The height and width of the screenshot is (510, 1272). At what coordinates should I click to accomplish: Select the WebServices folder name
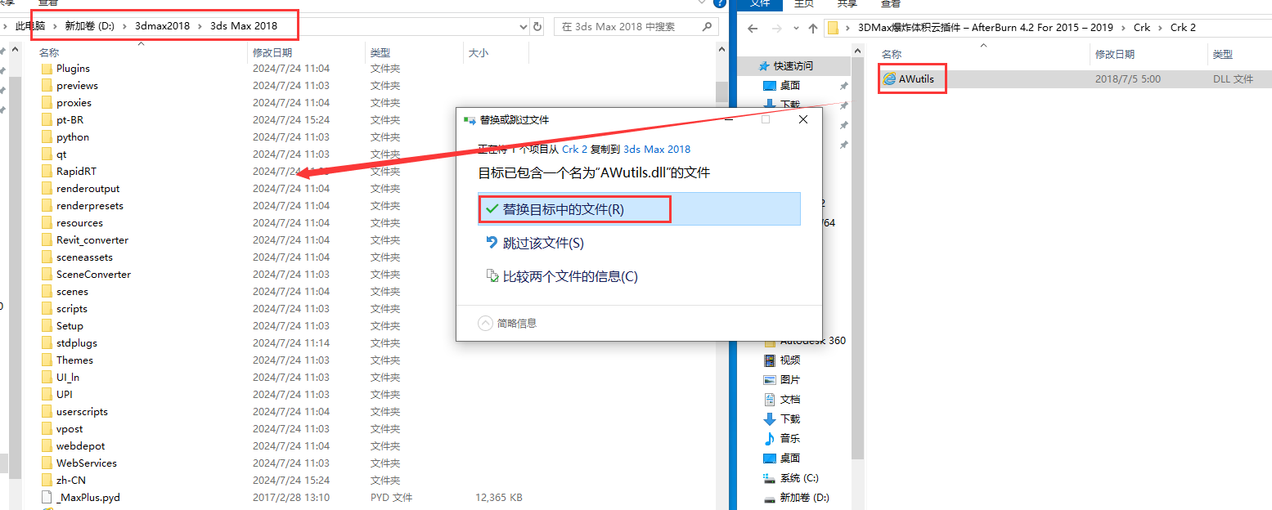pyautogui.click(x=87, y=463)
